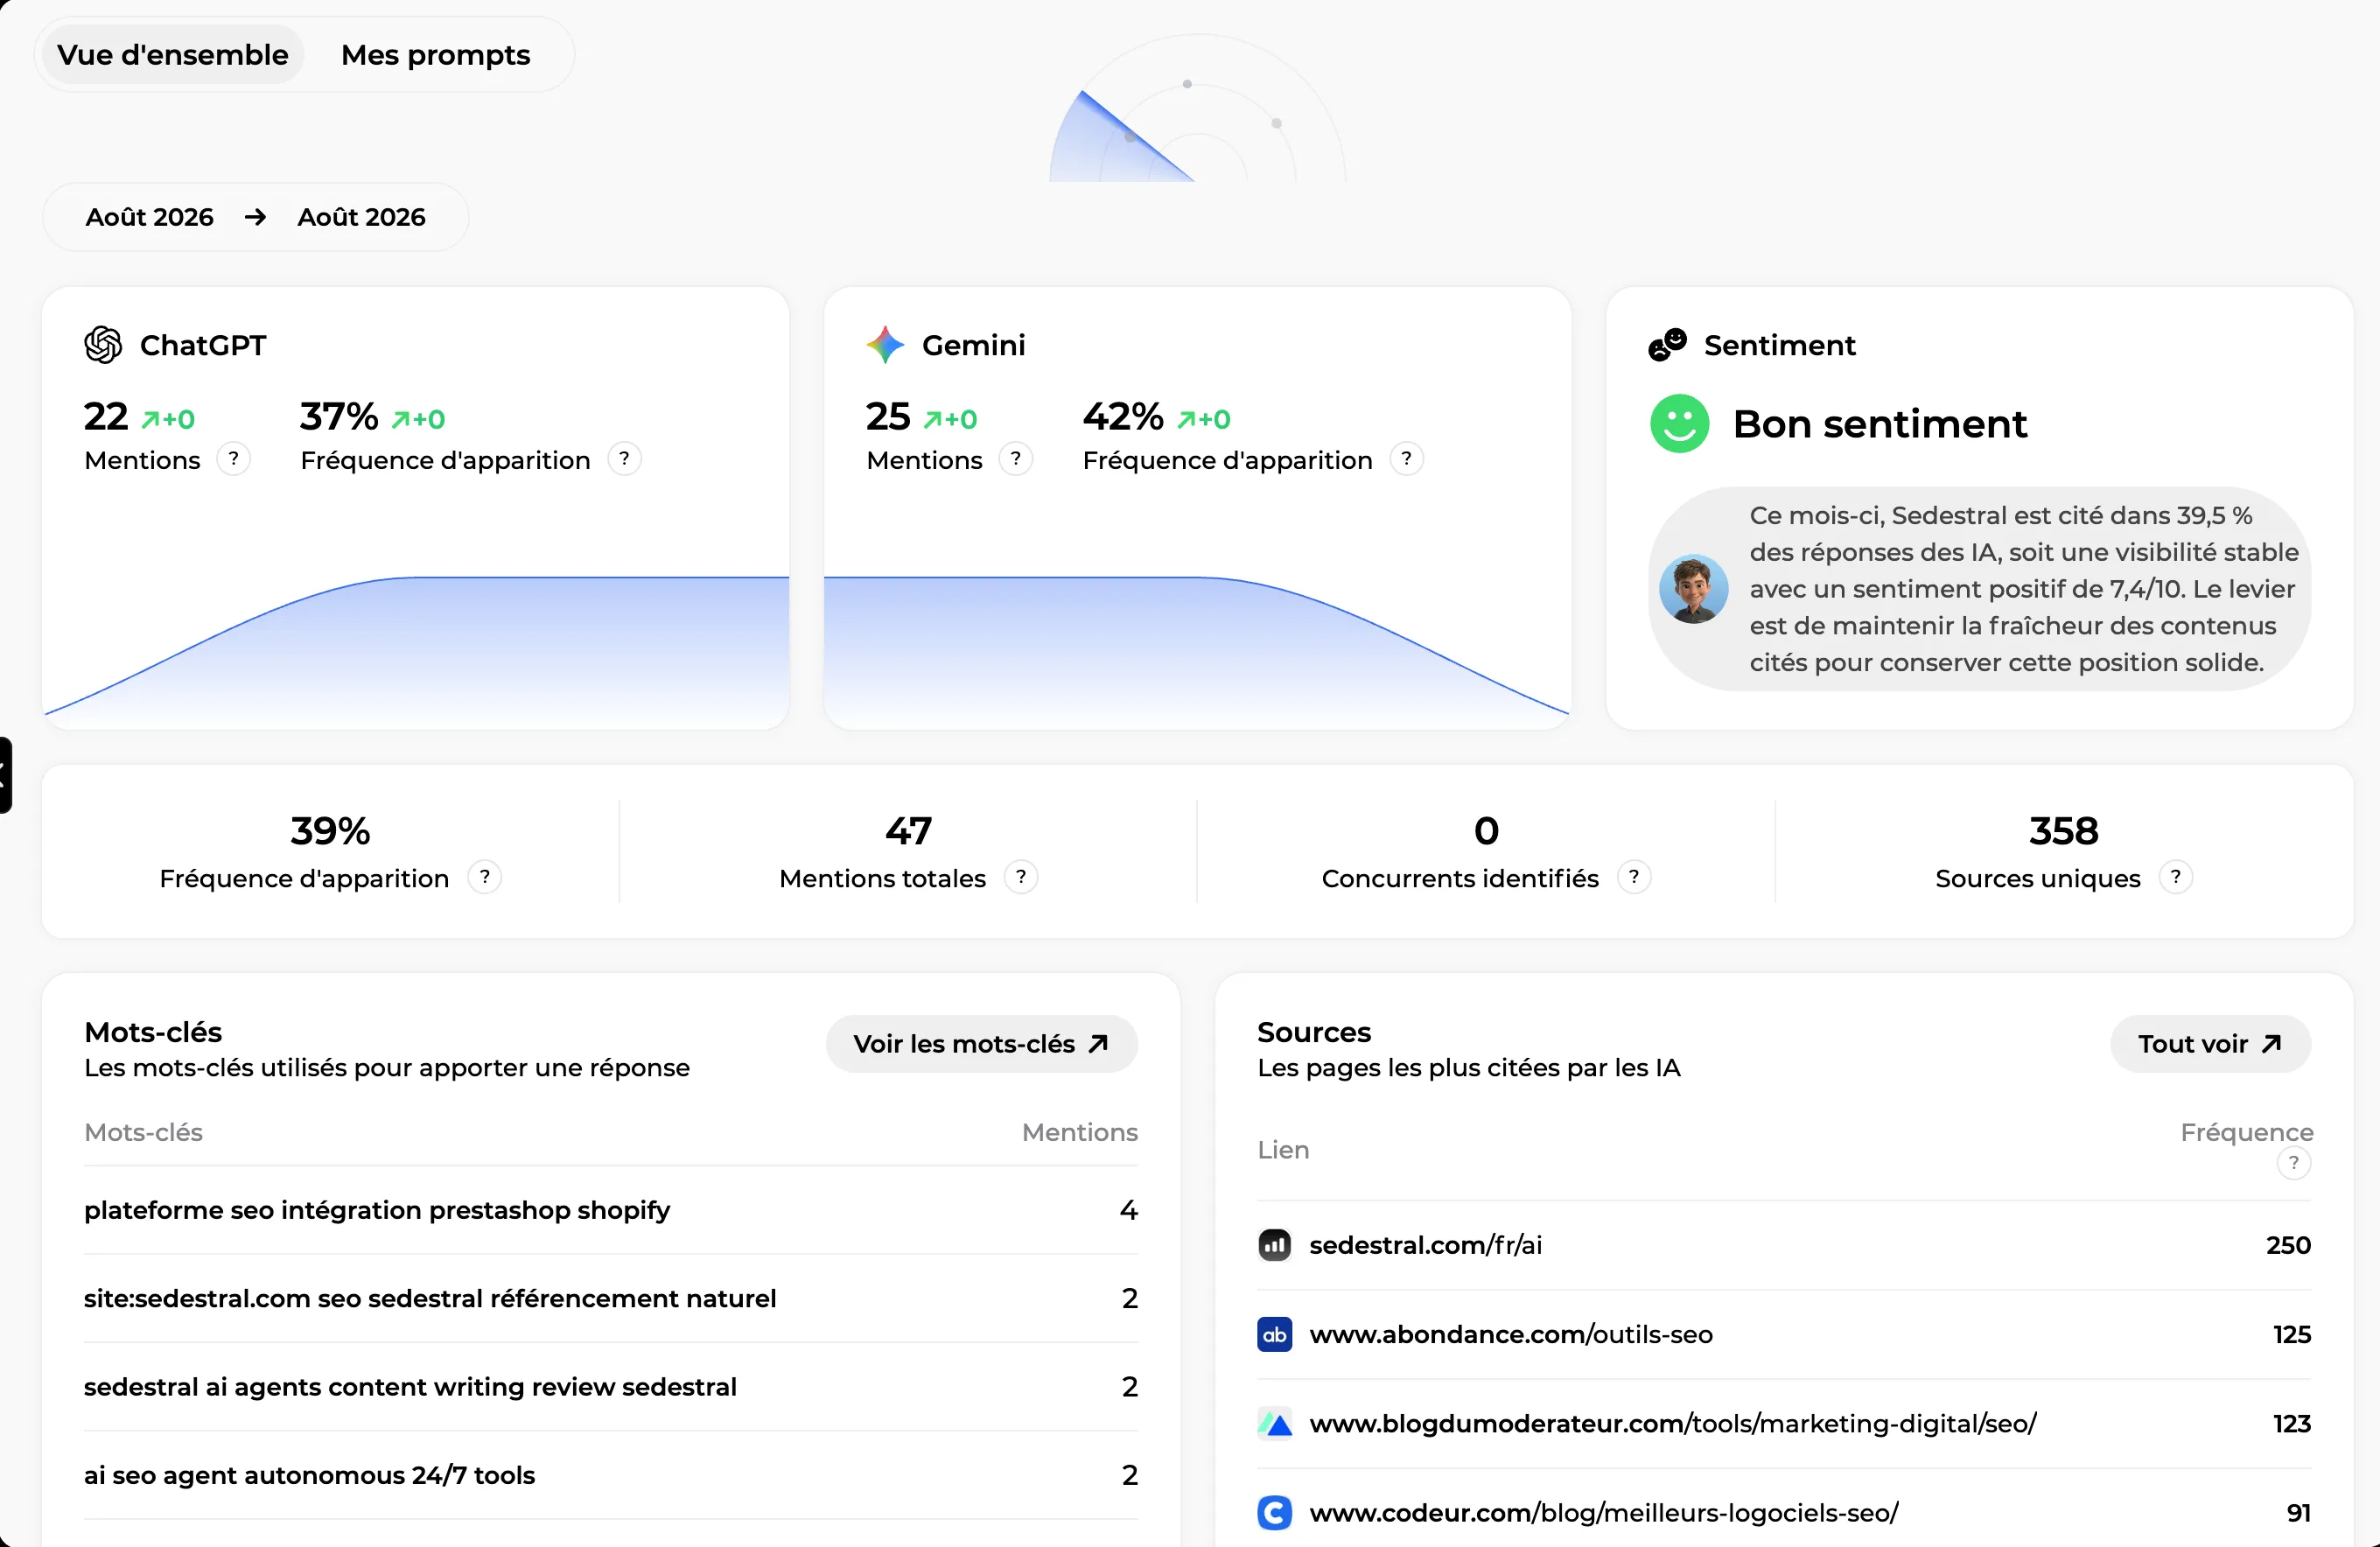
Task: Open the blogdumoderateur.com tools SEO link
Action: point(1672,1423)
